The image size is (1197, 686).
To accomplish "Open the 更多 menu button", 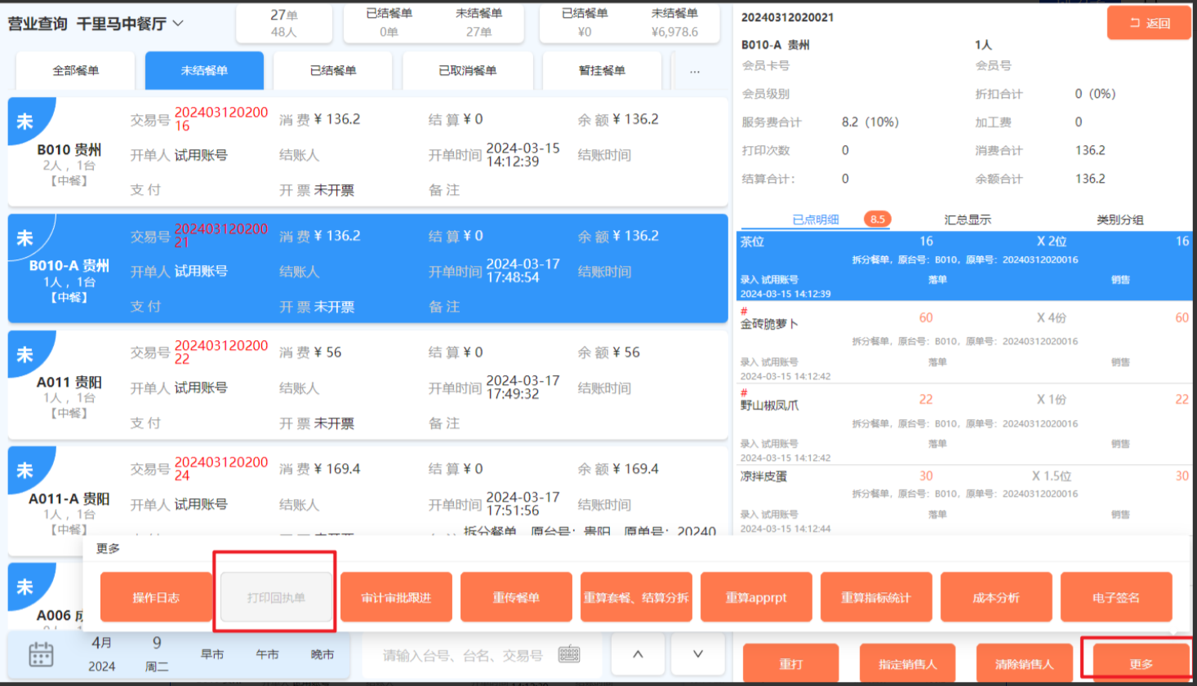I will point(1141,663).
